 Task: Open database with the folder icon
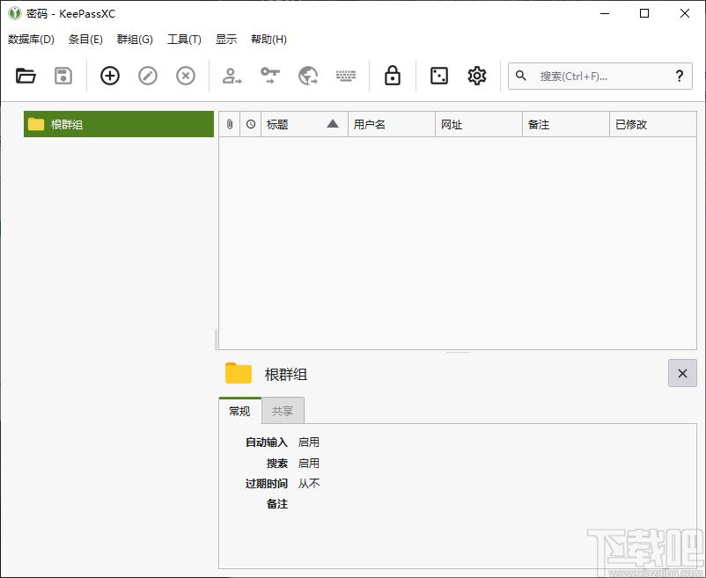point(26,76)
